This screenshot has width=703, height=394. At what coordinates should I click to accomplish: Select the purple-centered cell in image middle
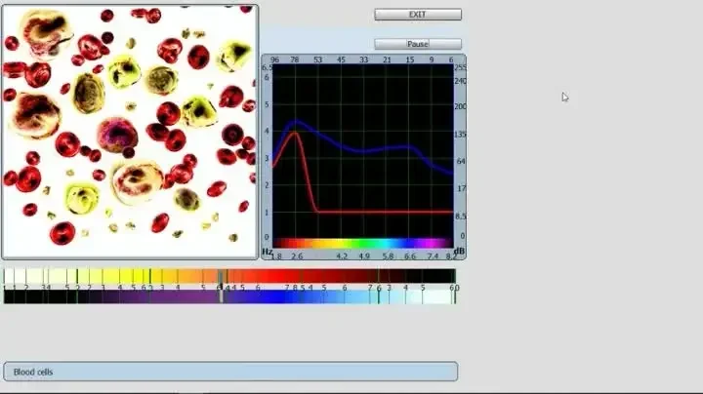[x=117, y=136]
